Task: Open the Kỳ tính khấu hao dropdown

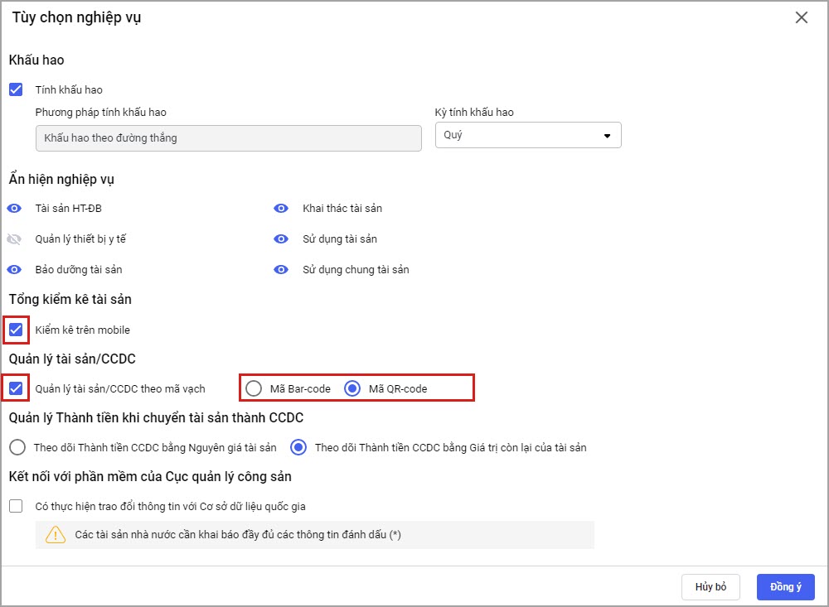Action: coord(528,136)
